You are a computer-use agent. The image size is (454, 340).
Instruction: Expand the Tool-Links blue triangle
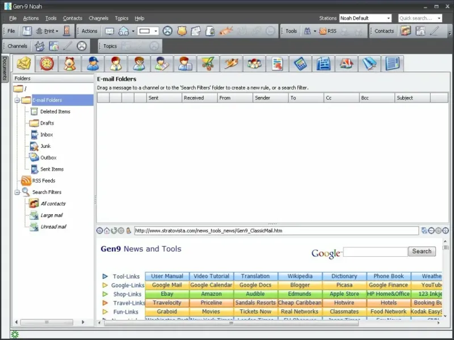(105, 277)
